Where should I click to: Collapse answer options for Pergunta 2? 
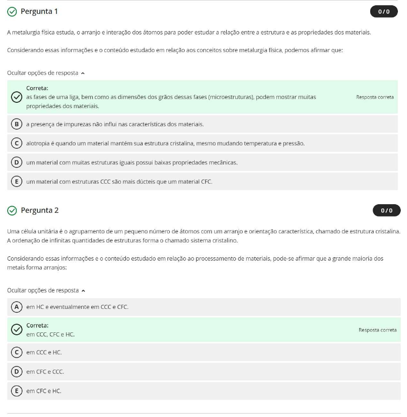[45, 290]
